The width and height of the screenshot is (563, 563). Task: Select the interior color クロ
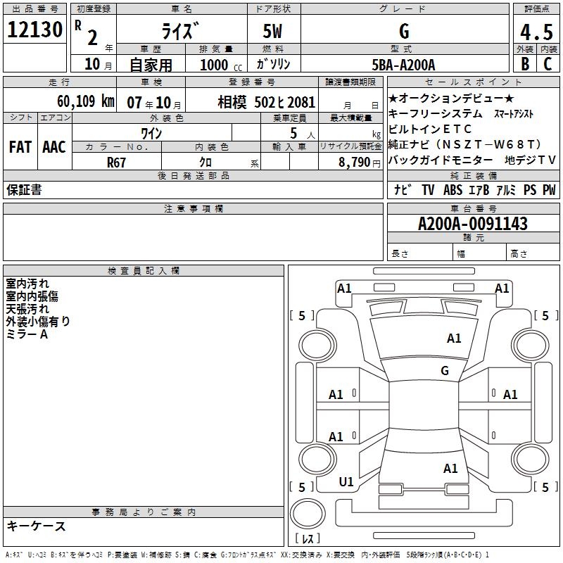pyautogui.click(x=205, y=163)
